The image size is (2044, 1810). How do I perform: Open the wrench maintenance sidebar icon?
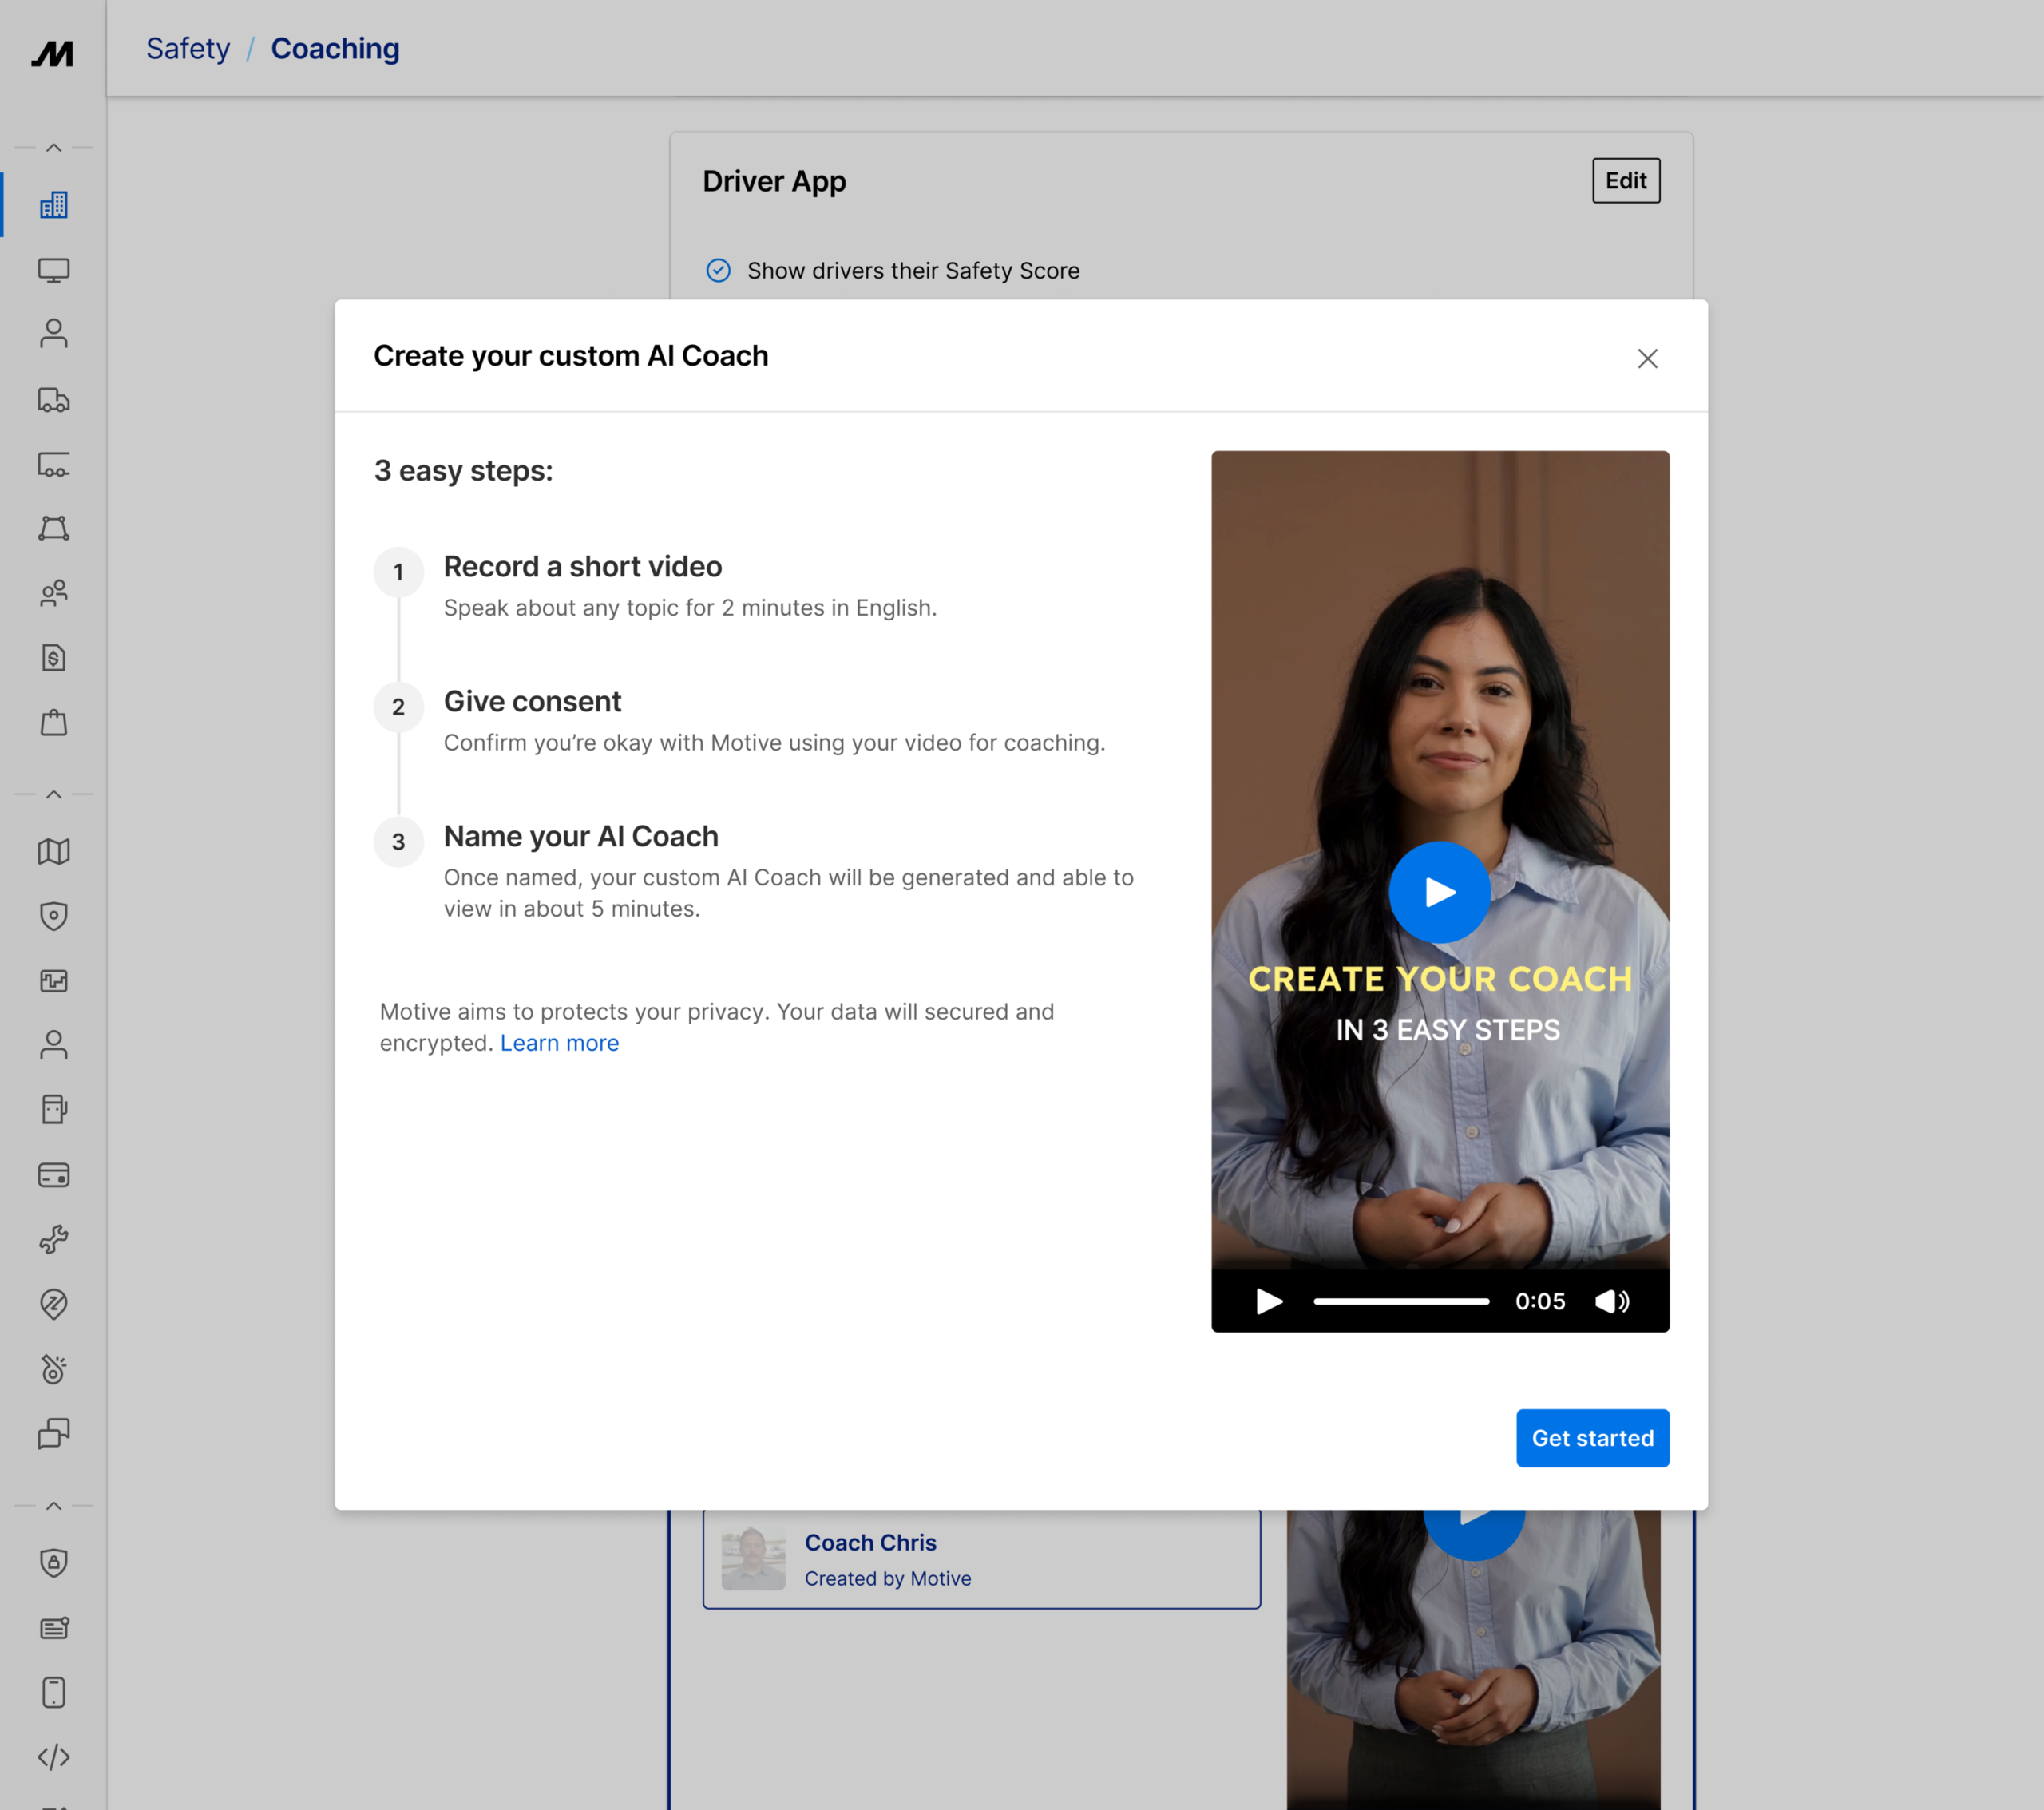coord(54,1239)
